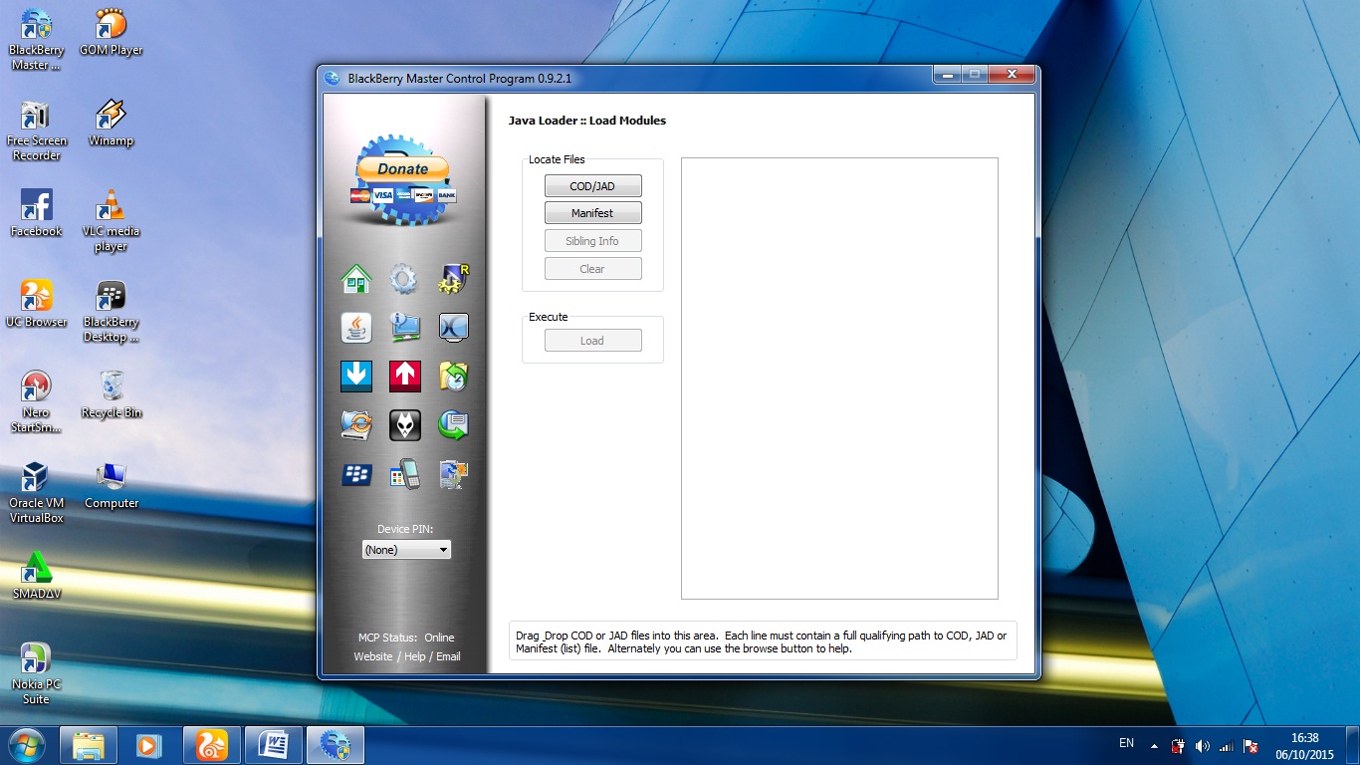Open the Help link in sidebar

tap(415, 656)
